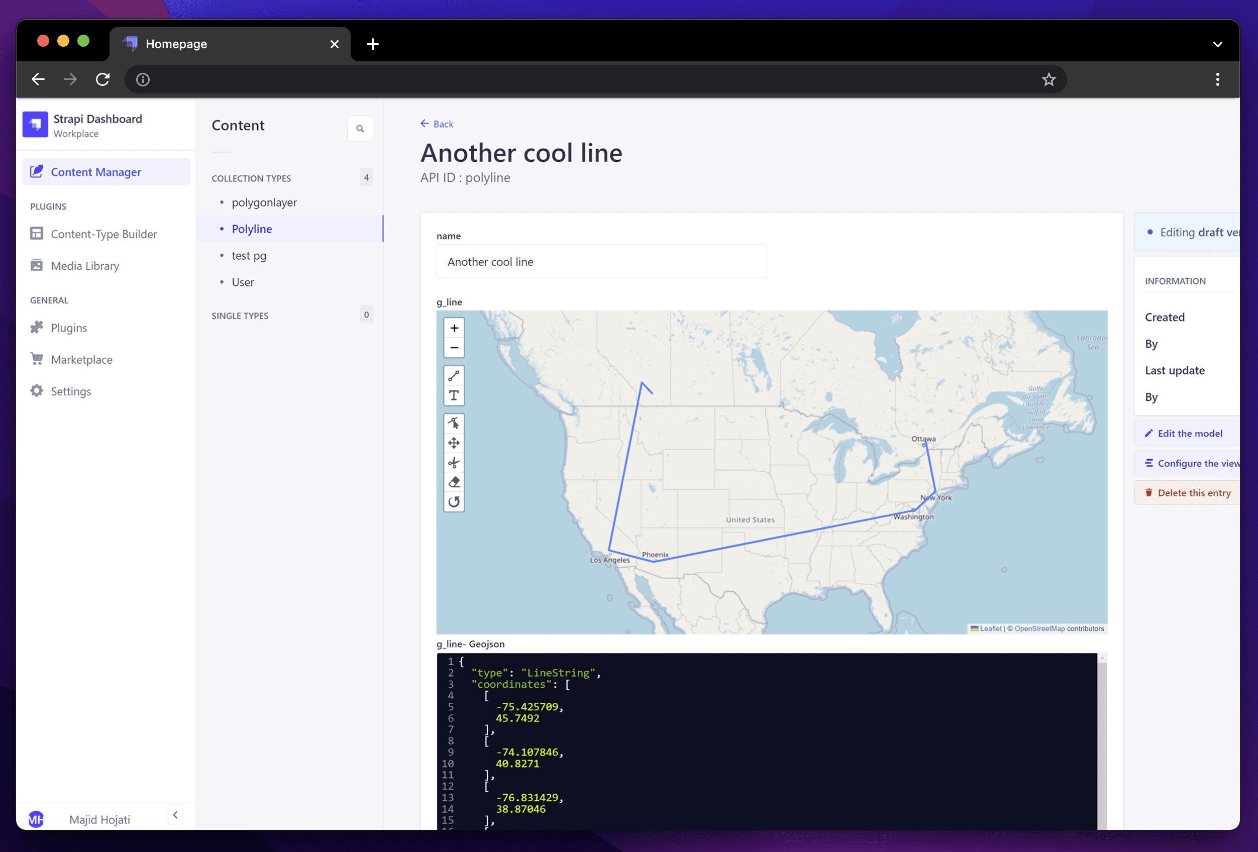
Task: Click the name input field
Action: pos(601,261)
